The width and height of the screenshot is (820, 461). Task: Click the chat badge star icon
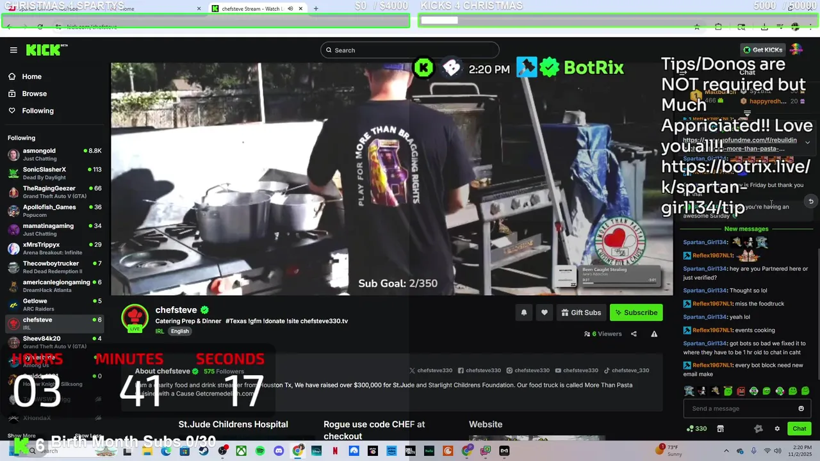(758, 428)
